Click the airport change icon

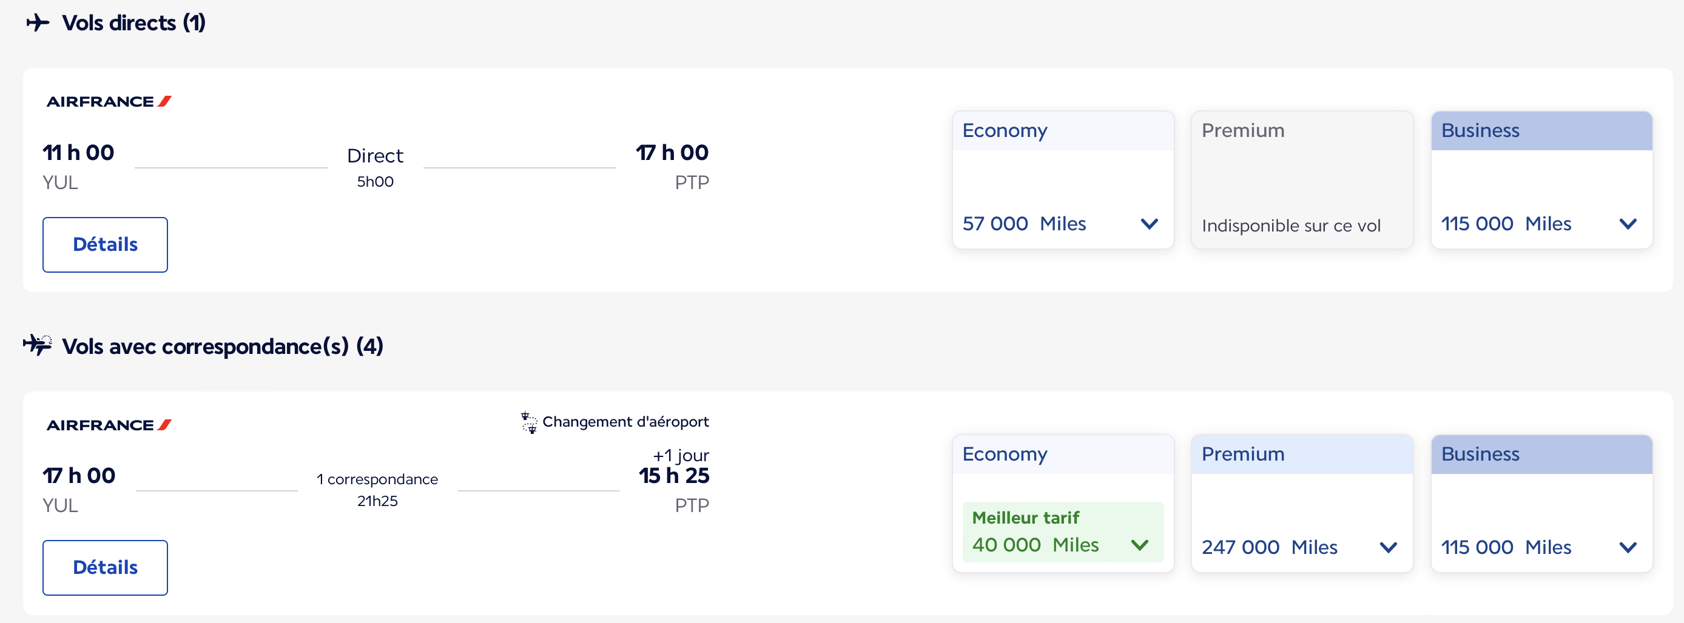(528, 422)
